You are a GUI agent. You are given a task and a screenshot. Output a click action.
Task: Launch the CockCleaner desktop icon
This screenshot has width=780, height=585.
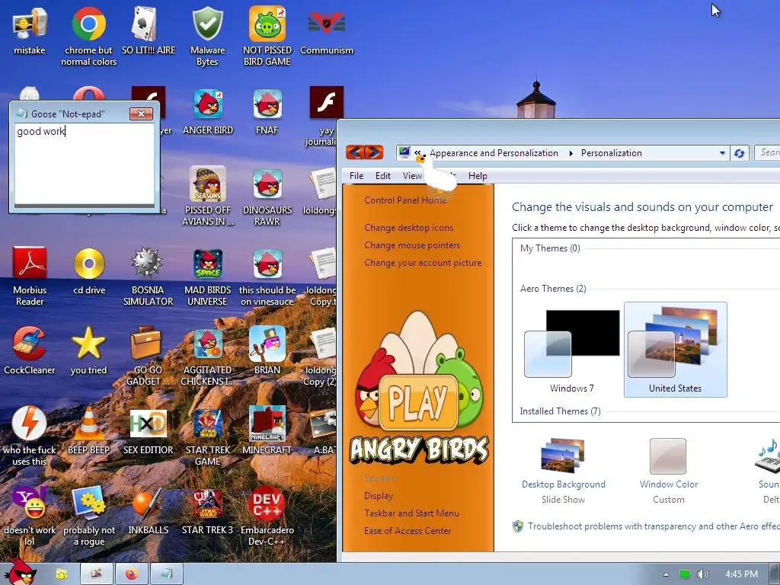(30, 350)
